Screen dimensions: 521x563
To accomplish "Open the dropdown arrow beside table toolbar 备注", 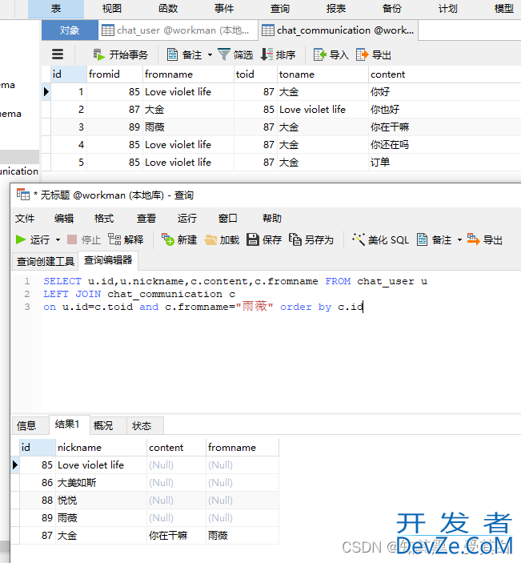I will pyautogui.click(x=210, y=55).
